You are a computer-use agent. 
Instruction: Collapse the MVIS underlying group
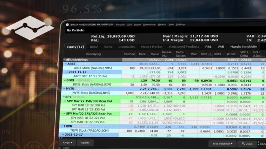click(x=64, y=88)
